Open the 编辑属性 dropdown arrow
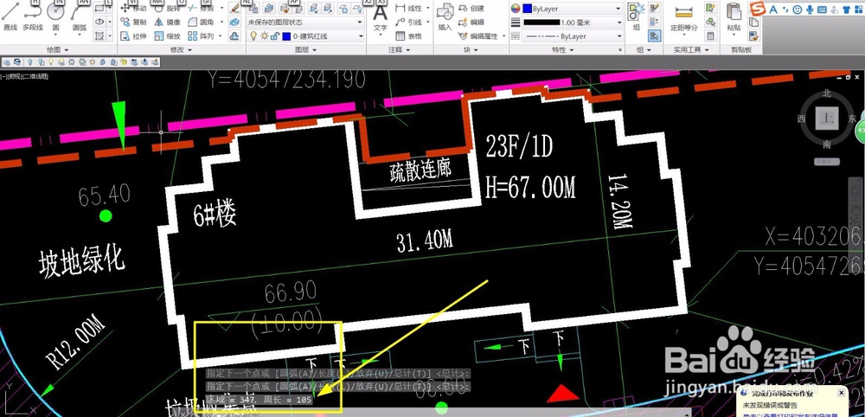 click(503, 35)
